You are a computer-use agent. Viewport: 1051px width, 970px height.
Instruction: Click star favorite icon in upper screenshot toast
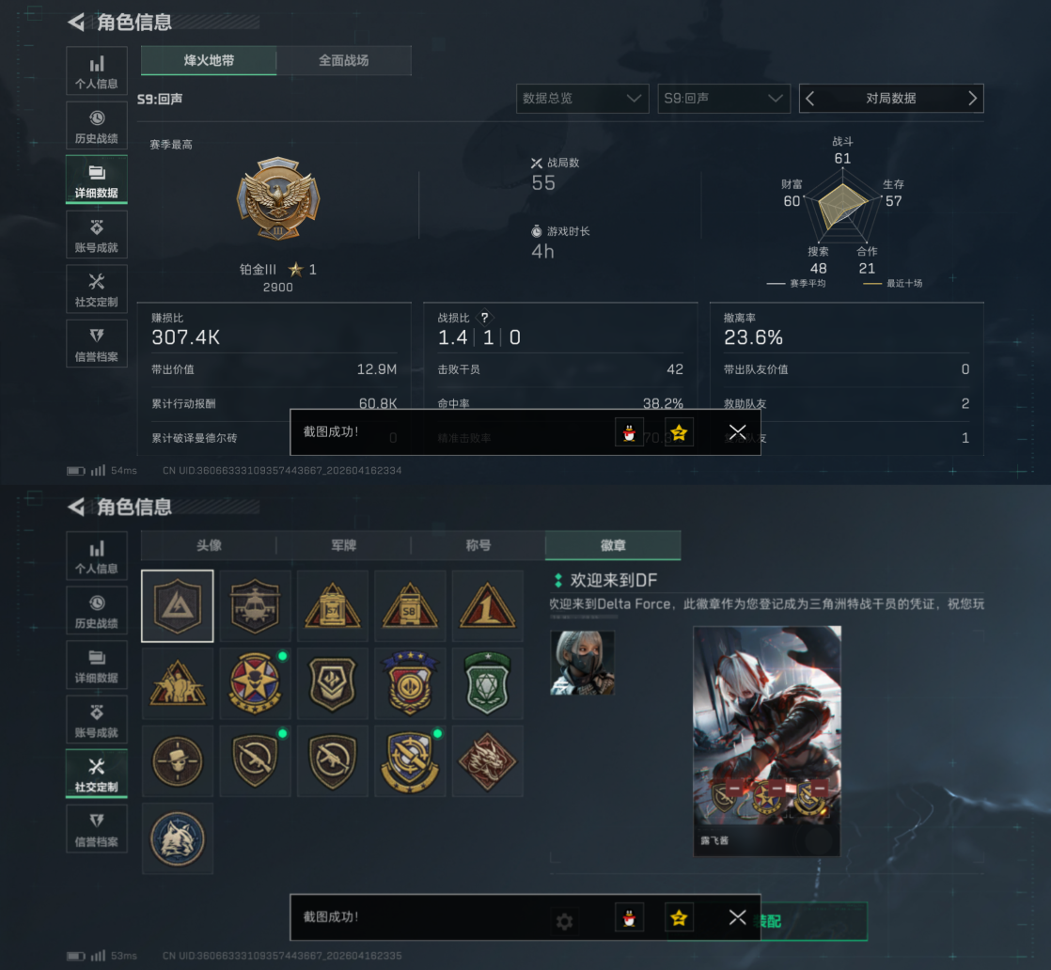pyautogui.click(x=679, y=432)
